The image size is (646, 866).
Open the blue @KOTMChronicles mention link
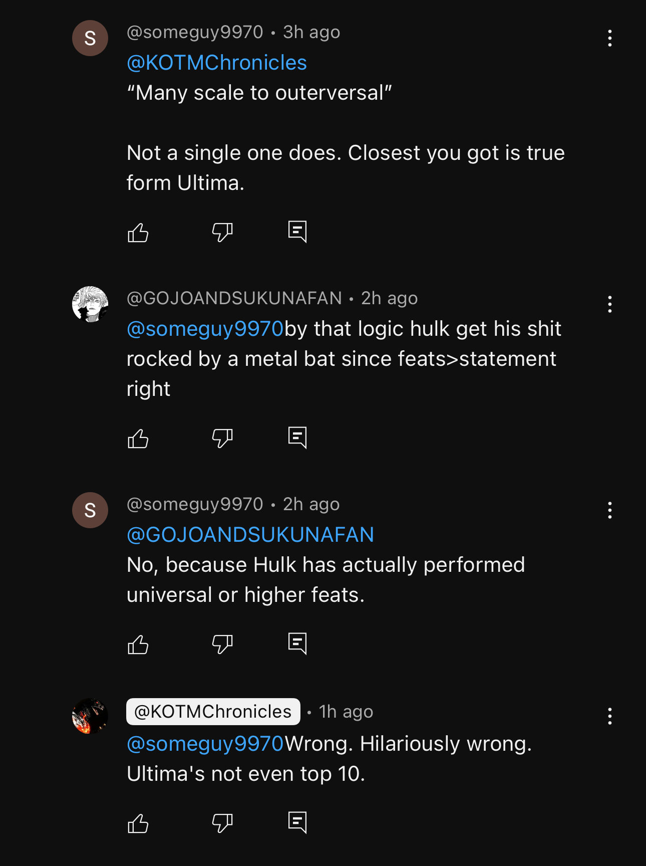(217, 63)
